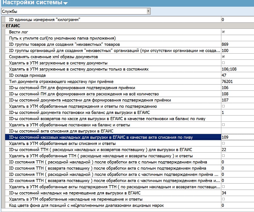Collapse the ЕГАИС settings group

click(3, 26)
